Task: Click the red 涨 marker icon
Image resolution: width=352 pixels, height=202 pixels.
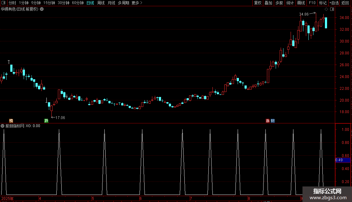Action: pos(268,121)
